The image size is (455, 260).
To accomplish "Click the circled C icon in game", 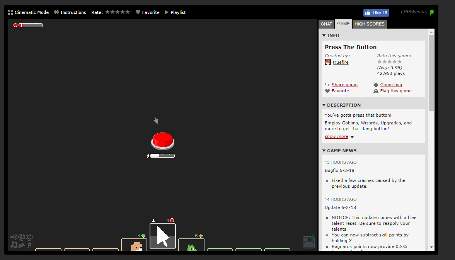I will pos(29,237).
